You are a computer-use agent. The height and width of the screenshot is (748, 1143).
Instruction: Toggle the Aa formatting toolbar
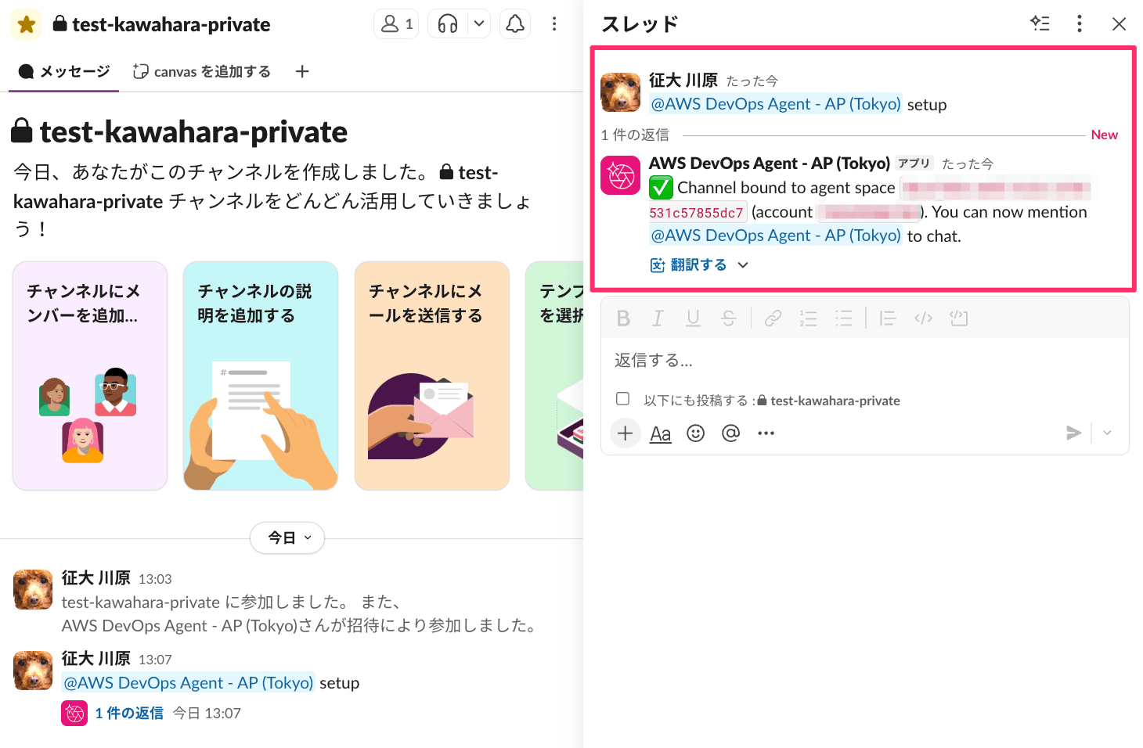tap(661, 433)
